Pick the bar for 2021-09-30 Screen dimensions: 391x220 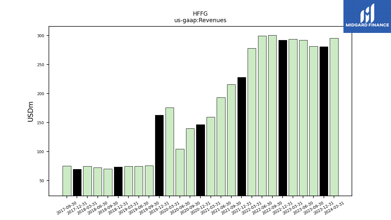click(231, 140)
